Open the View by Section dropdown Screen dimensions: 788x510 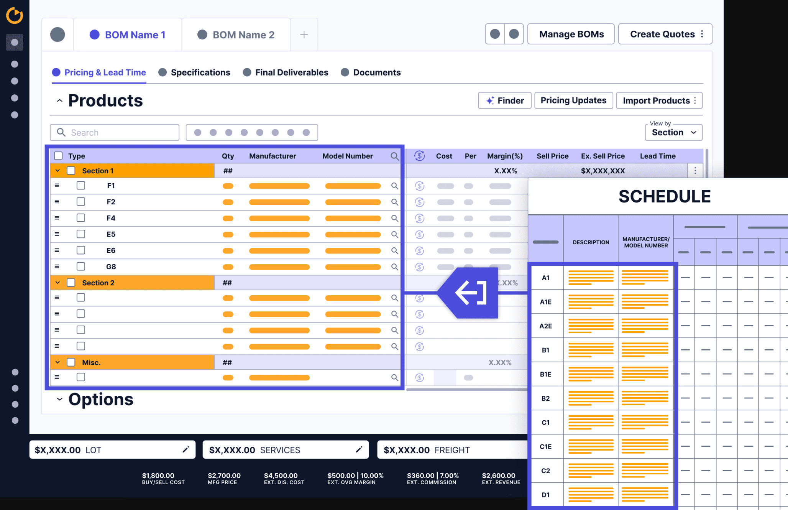pyautogui.click(x=674, y=132)
